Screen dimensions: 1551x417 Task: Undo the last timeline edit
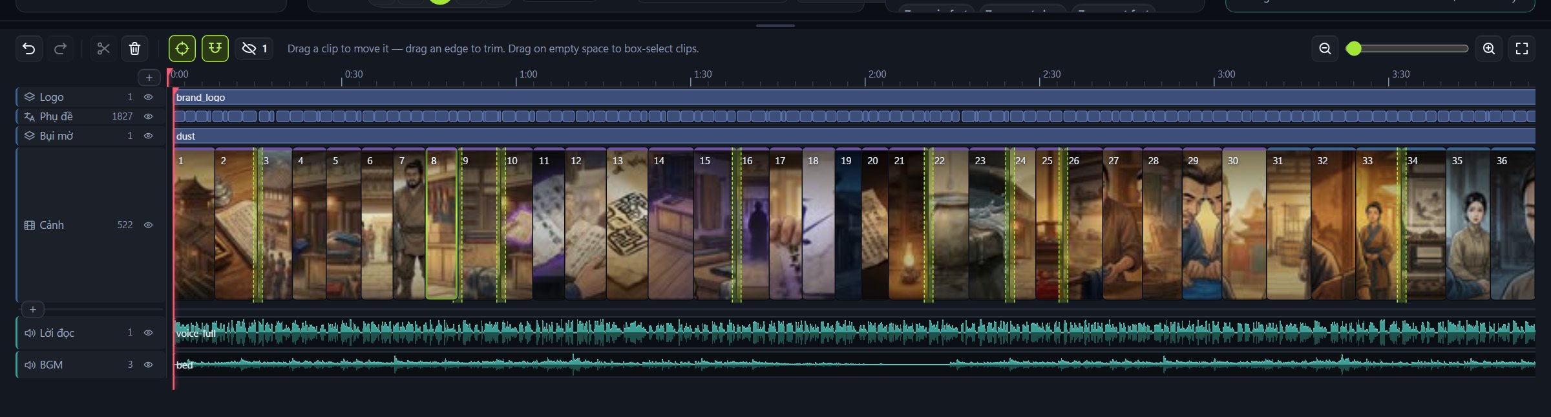29,48
